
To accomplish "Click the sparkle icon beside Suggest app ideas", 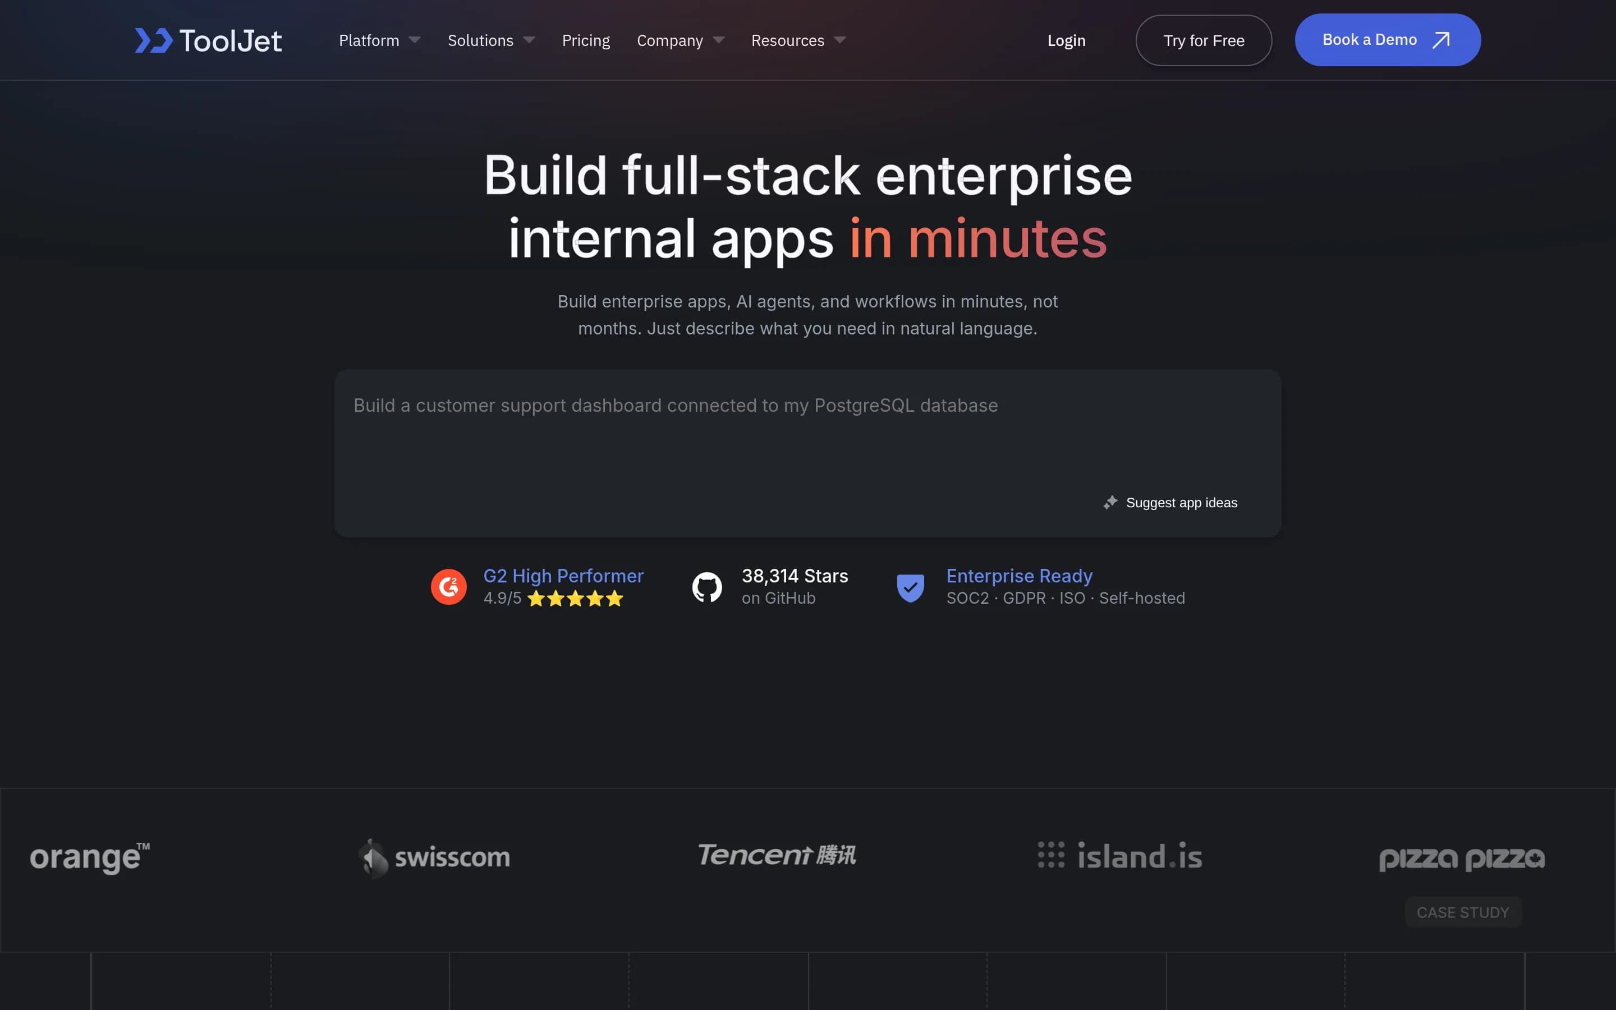I will click(1110, 502).
